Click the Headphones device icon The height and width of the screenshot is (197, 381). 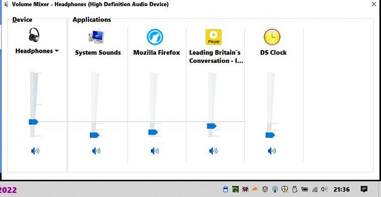(34, 35)
